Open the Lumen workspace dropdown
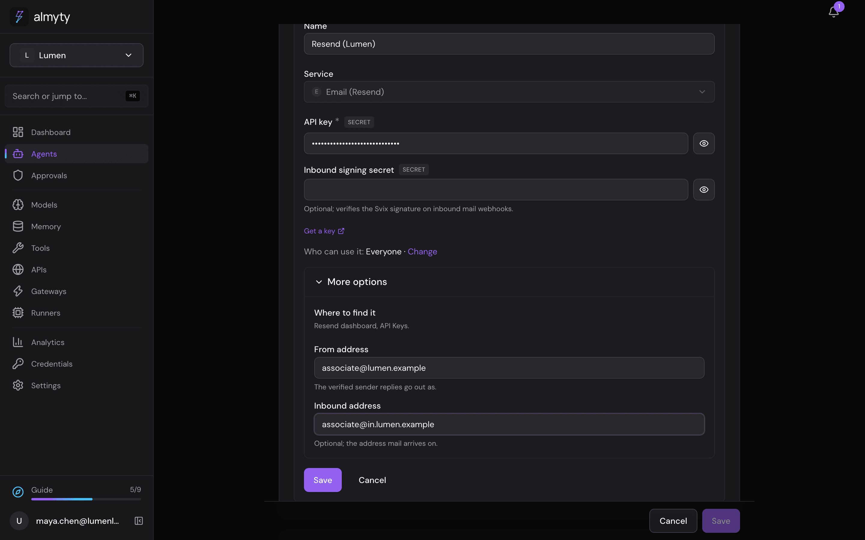Screen dimensions: 865x540 (x=77, y=55)
